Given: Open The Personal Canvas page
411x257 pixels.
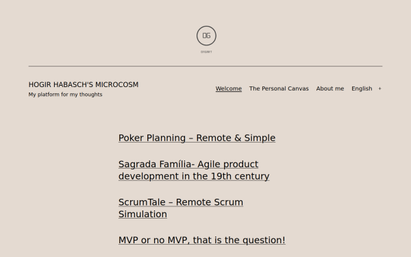Looking at the screenshot, I should pyautogui.click(x=279, y=88).
